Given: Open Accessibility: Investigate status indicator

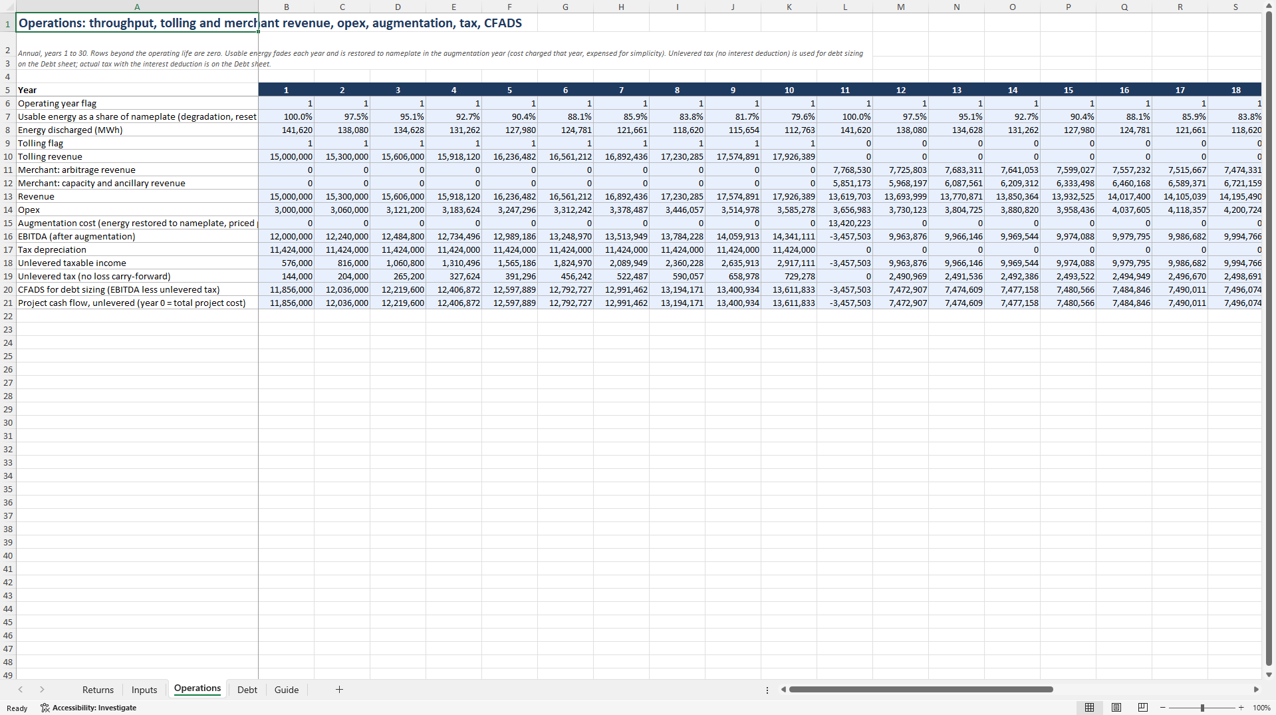Looking at the screenshot, I should 88,708.
